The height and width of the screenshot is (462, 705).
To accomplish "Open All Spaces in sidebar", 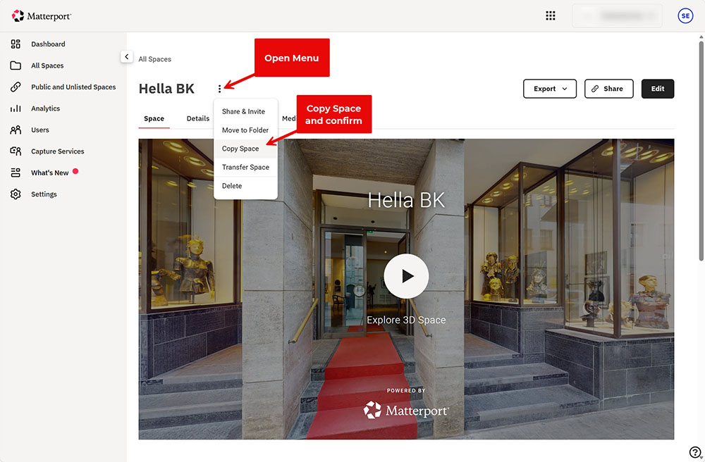I will click(x=47, y=65).
